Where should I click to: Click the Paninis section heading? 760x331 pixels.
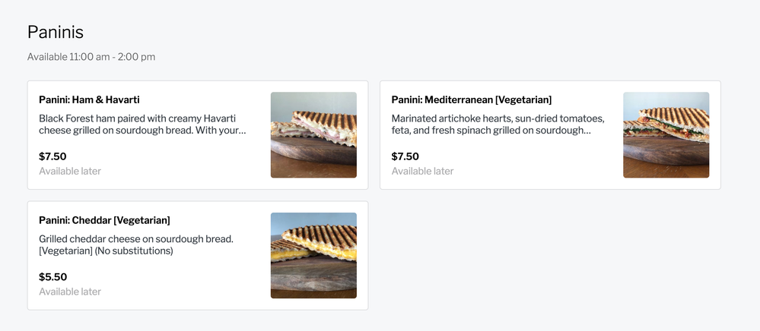point(55,32)
